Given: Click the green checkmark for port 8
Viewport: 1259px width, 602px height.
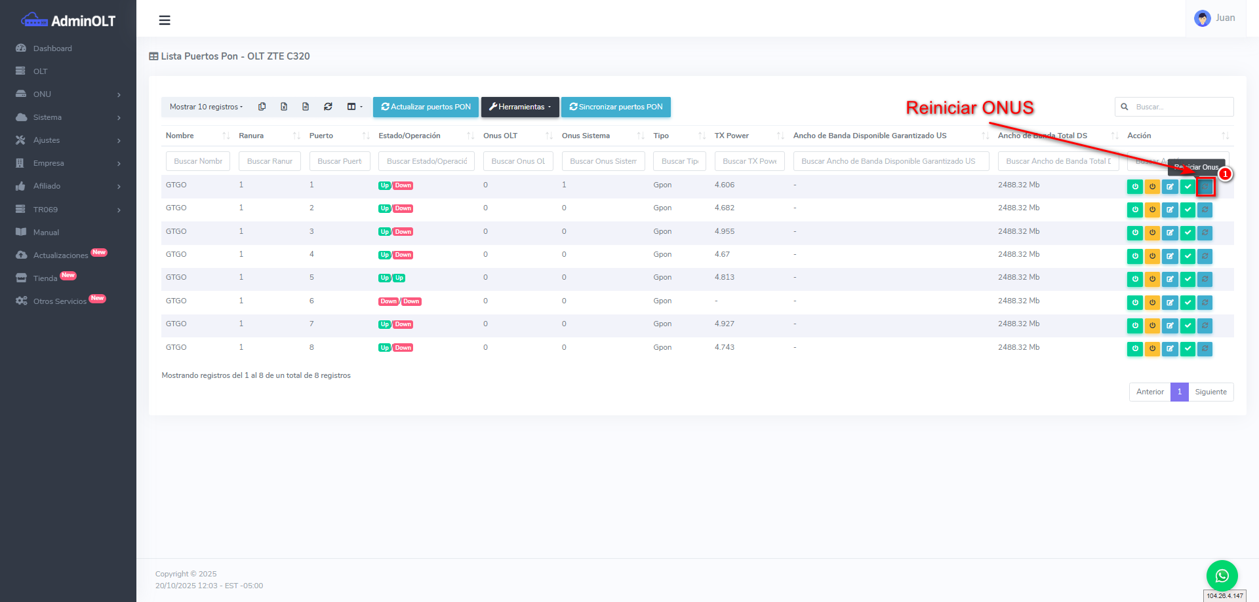Looking at the screenshot, I should [1188, 349].
